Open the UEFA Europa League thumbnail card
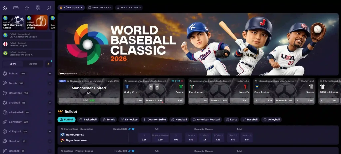Viewport: 341px width, 154px height. pyautogui.click(x=37, y=22)
